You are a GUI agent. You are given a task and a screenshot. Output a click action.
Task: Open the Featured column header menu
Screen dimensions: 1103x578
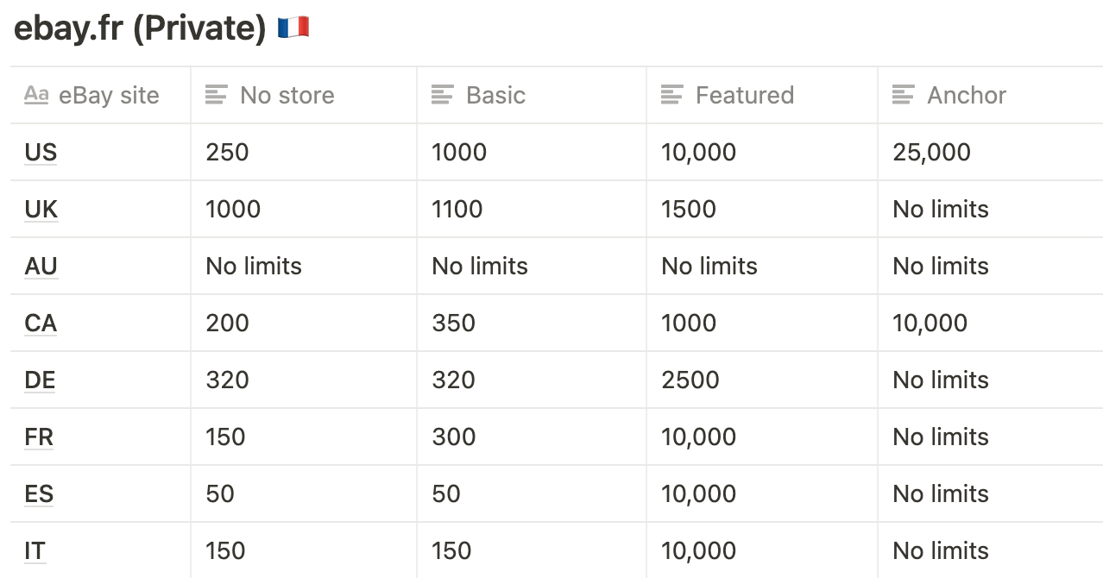[x=762, y=95]
